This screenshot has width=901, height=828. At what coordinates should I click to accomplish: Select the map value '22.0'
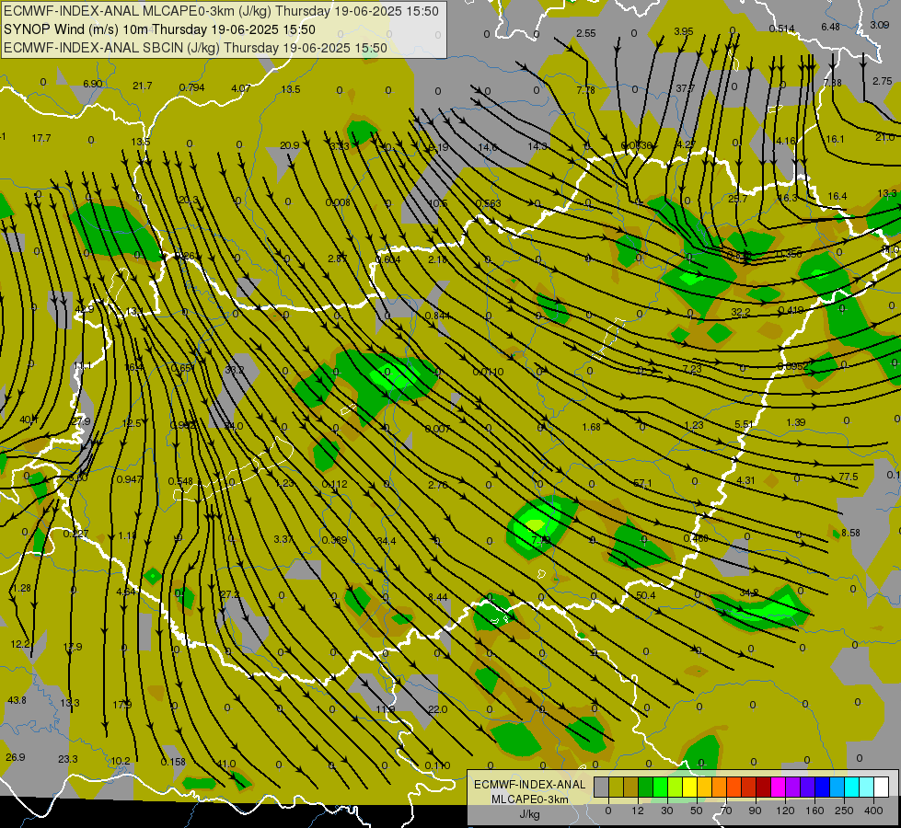438,709
